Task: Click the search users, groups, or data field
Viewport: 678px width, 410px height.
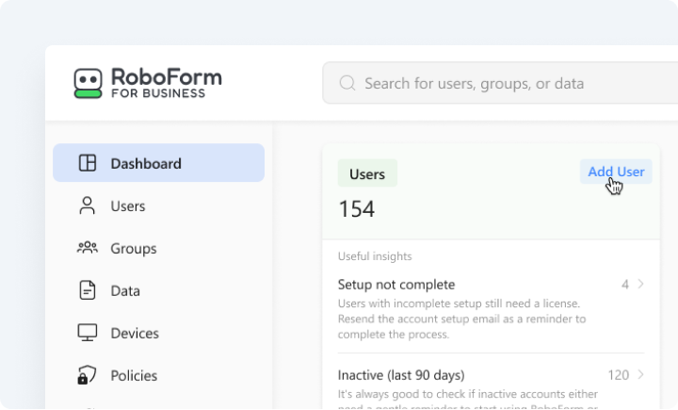Action: pos(500,83)
